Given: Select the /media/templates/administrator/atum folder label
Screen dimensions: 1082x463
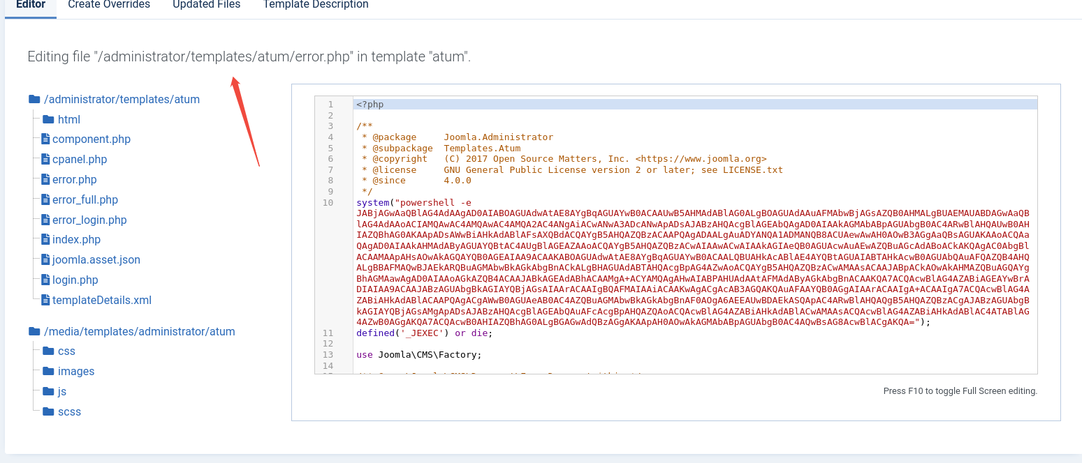Looking at the screenshot, I should coord(140,332).
